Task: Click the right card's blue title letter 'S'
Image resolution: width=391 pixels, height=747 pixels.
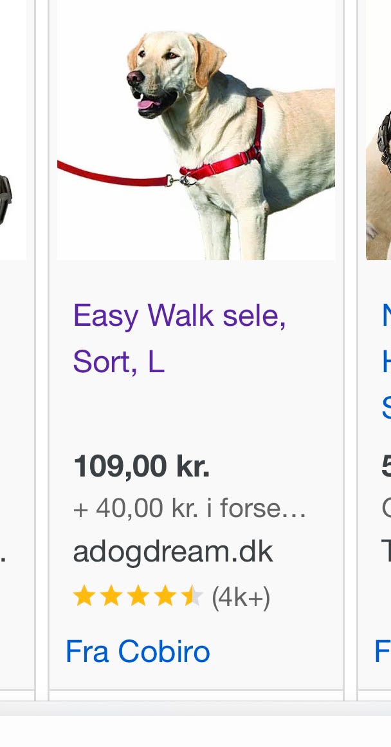Action: coord(386,408)
